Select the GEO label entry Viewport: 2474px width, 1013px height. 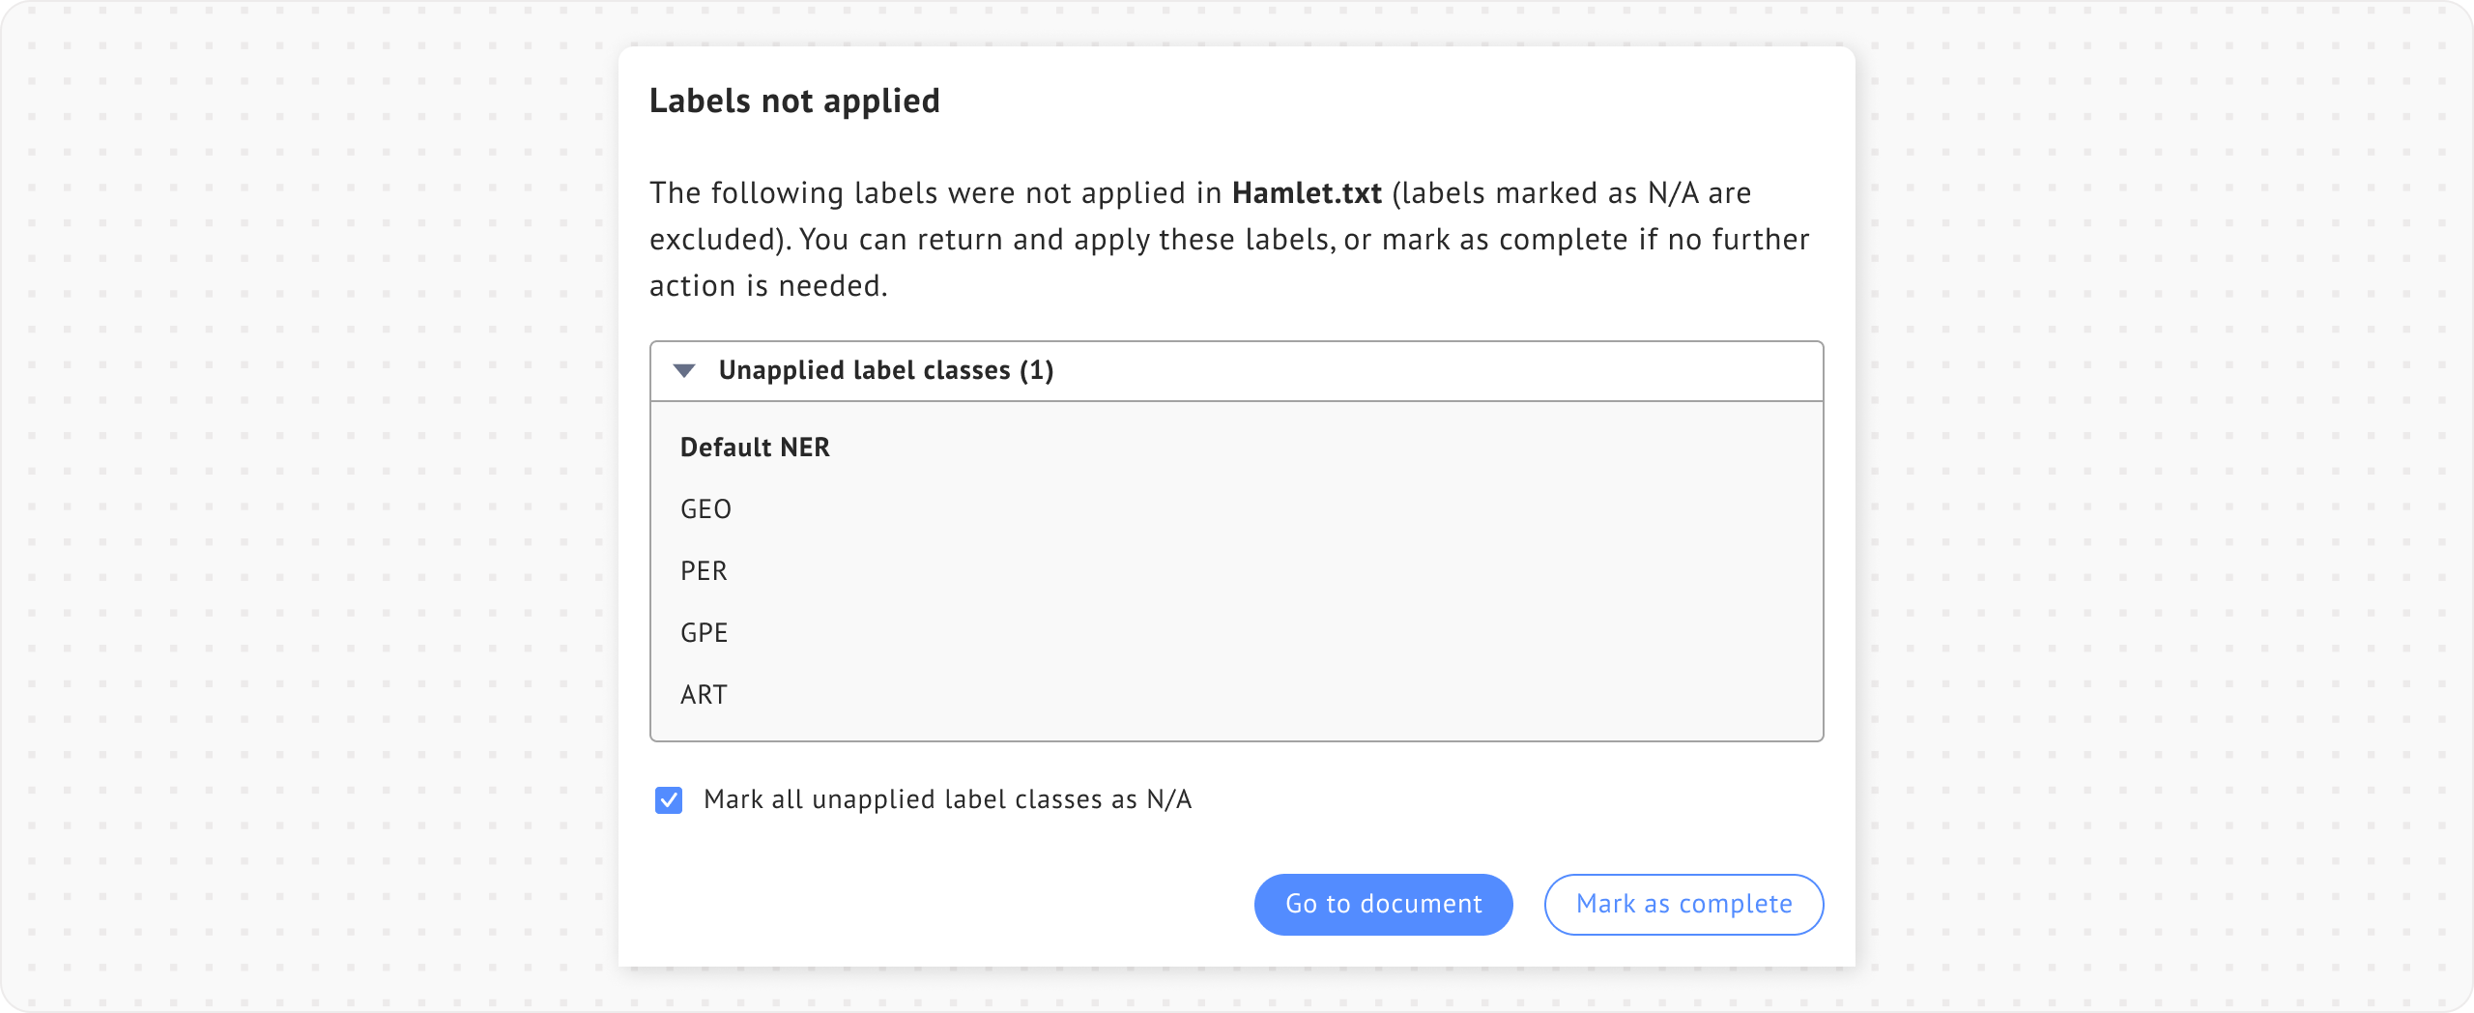(705, 509)
